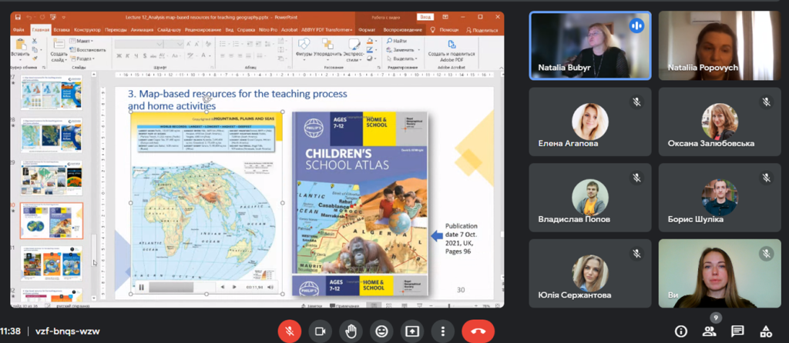Open the emoji reactions button
Image resolution: width=789 pixels, height=343 pixels.
point(381,331)
